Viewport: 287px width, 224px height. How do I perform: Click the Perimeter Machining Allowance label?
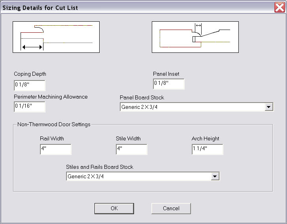click(x=51, y=97)
